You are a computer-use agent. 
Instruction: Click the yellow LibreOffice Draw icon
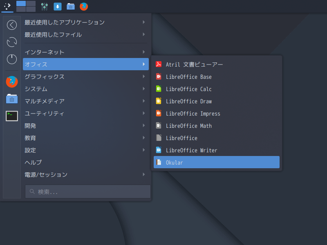point(159,101)
